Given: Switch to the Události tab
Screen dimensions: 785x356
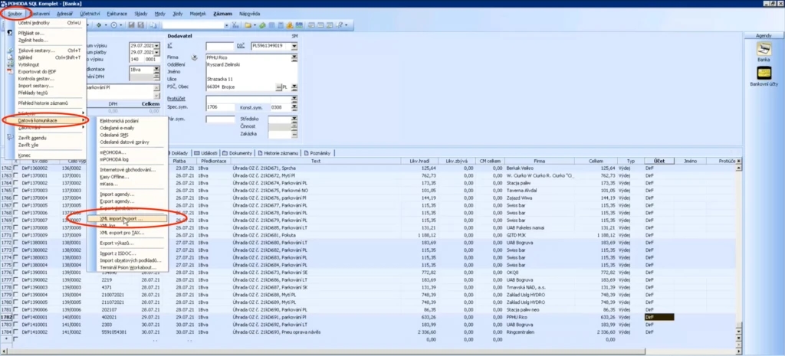Looking at the screenshot, I should pos(205,153).
